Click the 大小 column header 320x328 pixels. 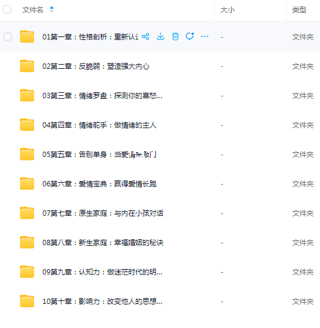click(x=228, y=10)
